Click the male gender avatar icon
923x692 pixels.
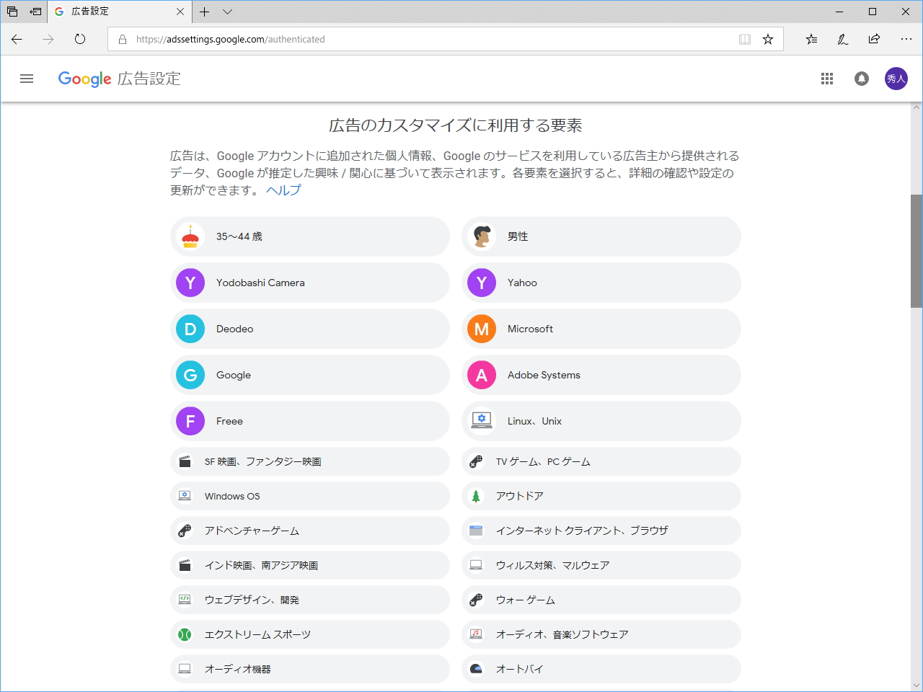(482, 236)
